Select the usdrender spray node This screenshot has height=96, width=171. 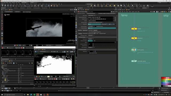134,61
